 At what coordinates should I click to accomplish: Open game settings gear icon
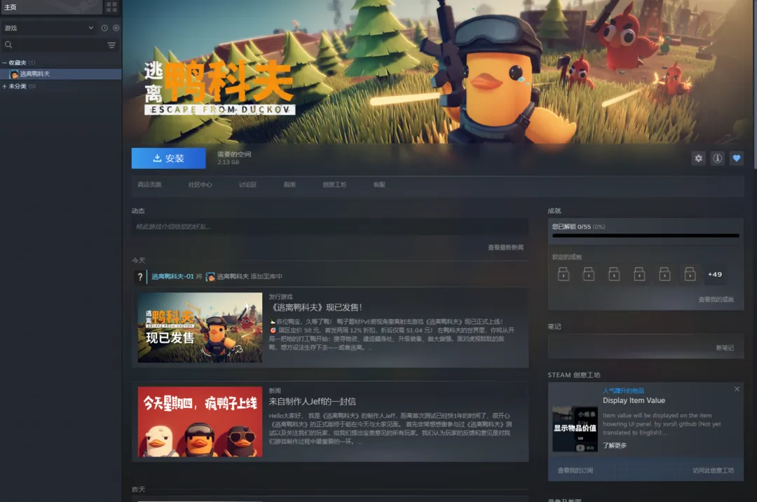(698, 158)
